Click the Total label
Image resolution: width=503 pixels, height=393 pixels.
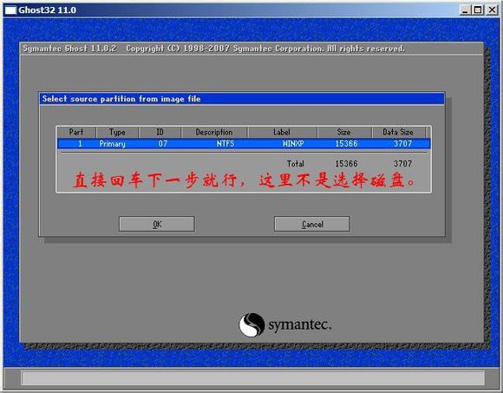click(295, 164)
